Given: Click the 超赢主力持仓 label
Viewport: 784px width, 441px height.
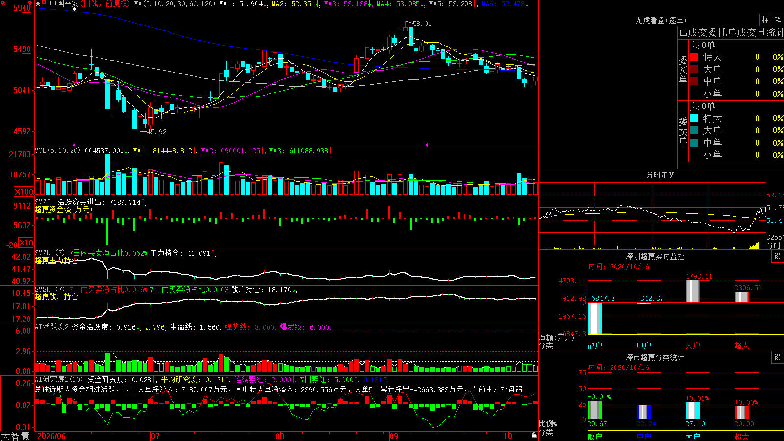Looking at the screenshot, I should pos(56,260).
